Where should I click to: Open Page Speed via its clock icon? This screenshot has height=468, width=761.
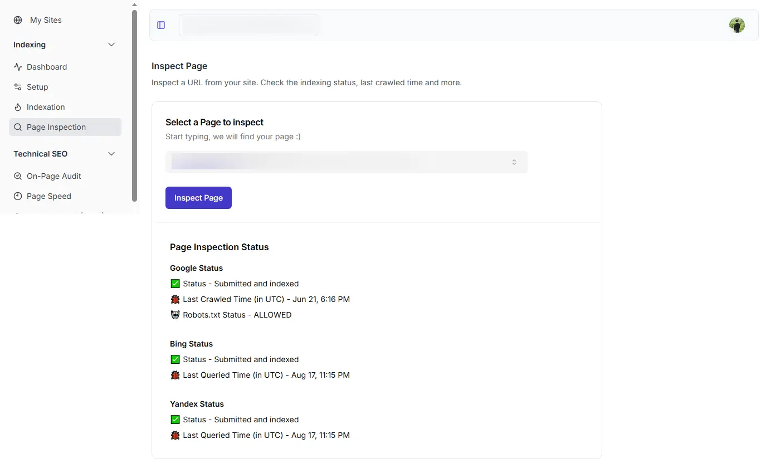pos(18,196)
